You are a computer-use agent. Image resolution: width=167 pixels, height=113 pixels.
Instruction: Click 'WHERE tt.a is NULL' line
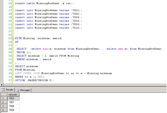pyautogui.click(x=30, y=77)
